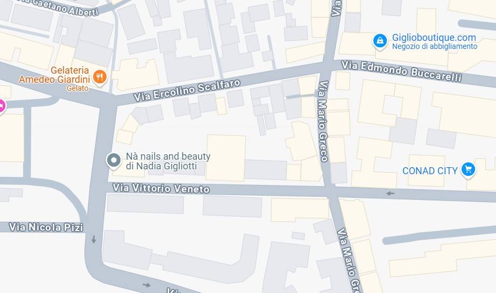Click the gray Nà nails and beauty marker
Viewport: 496px width, 293px height.
(x=114, y=161)
